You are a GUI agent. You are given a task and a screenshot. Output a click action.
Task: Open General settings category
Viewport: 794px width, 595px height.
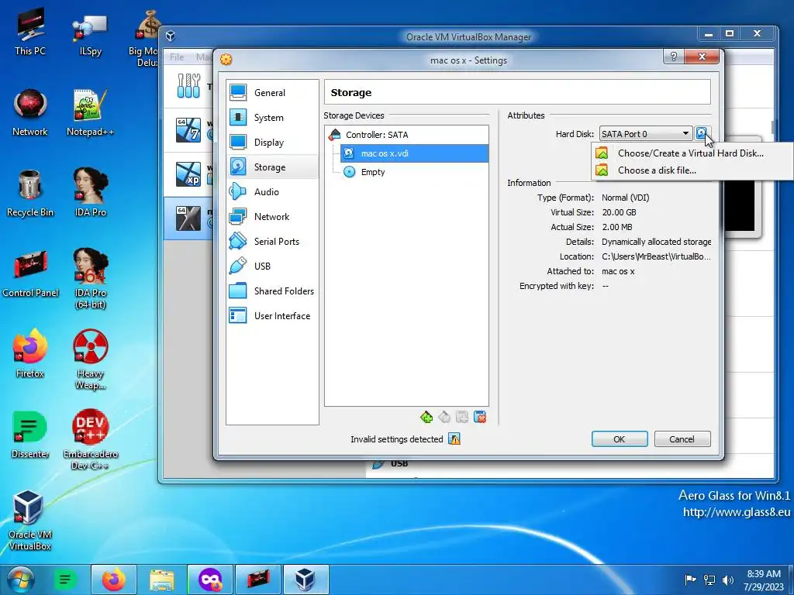click(272, 93)
